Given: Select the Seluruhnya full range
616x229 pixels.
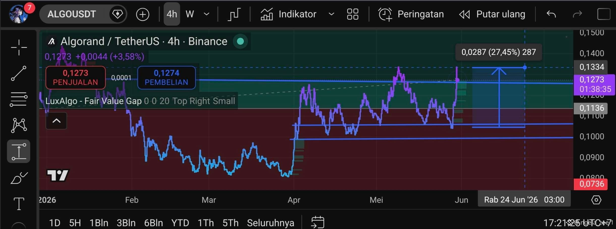Looking at the screenshot, I should (x=271, y=223).
